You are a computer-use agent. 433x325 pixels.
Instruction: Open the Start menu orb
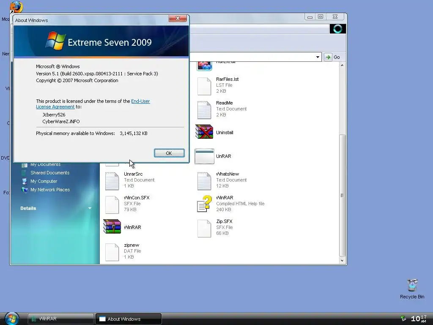coord(12,319)
